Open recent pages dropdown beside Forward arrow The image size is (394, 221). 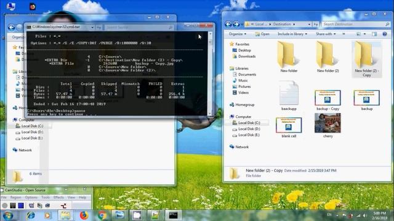[242, 24]
